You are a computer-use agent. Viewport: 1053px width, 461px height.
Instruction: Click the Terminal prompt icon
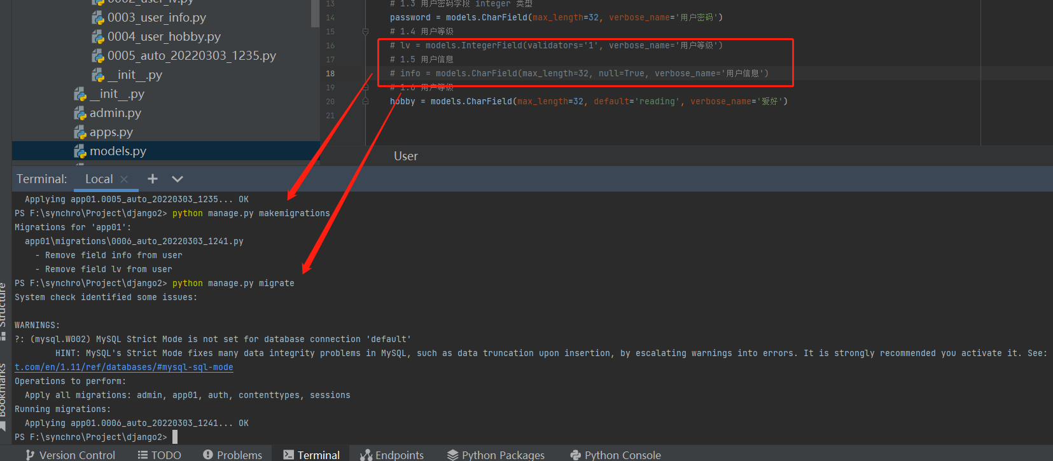tap(288, 455)
